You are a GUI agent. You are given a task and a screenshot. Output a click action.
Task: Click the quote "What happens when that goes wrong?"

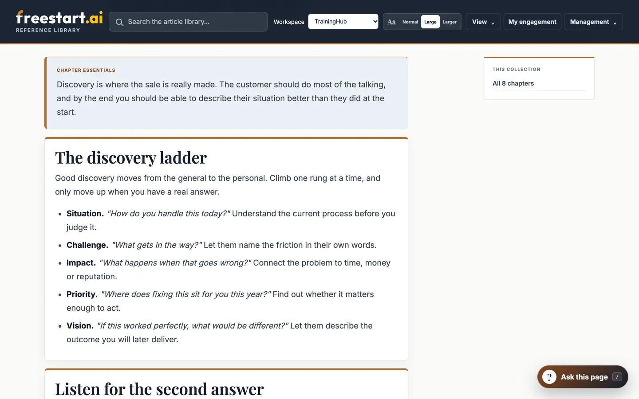pos(175,263)
